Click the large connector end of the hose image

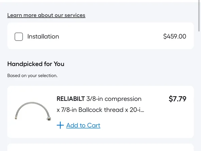[x=49, y=118]
